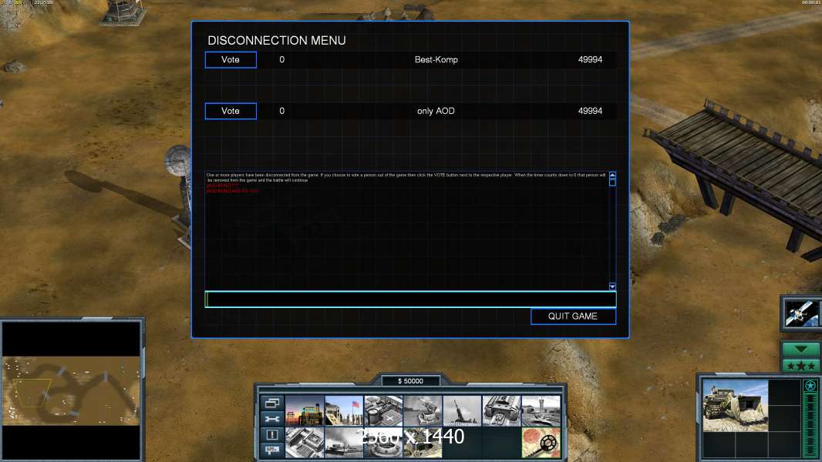The height and width of the screenshot is (462, 822).
Task: Click scroll-down arrow of disconnection message log
Action: pos(612,286)
